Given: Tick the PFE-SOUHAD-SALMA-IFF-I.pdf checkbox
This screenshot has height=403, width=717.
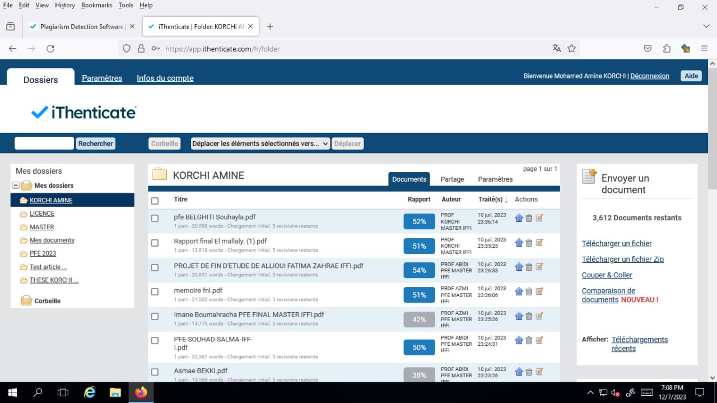Looking at the screenshot, I should 155,341.
